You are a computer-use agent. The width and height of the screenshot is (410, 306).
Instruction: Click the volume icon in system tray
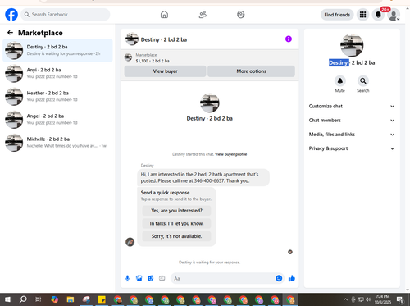tap(368, 299)
